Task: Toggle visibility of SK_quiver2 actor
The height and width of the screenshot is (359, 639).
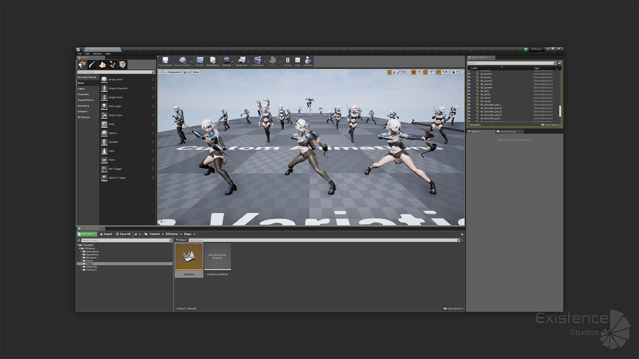Action: [x=469, y=81]
